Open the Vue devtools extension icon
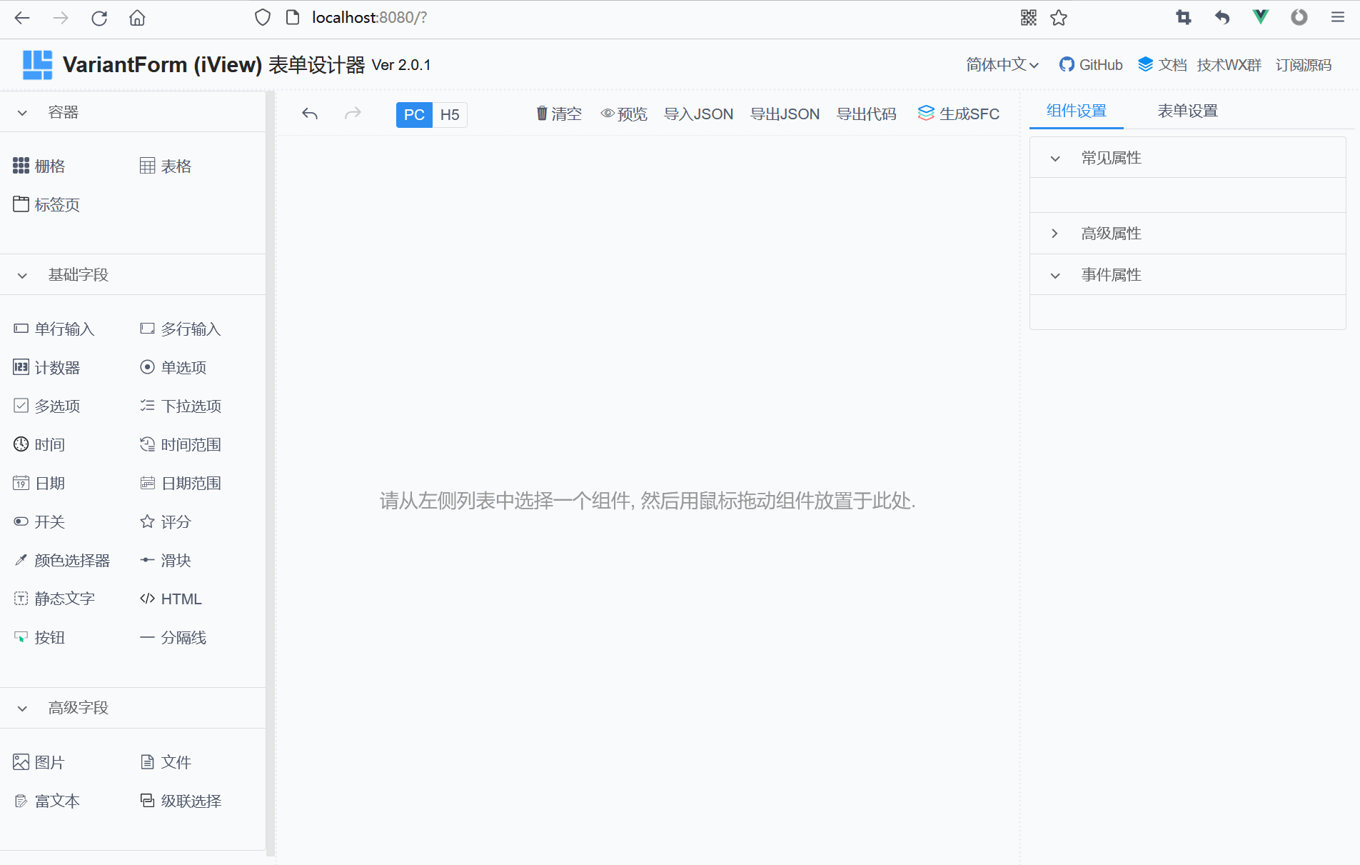Viewport: 1360px width, 865px height. point(1261,17)
